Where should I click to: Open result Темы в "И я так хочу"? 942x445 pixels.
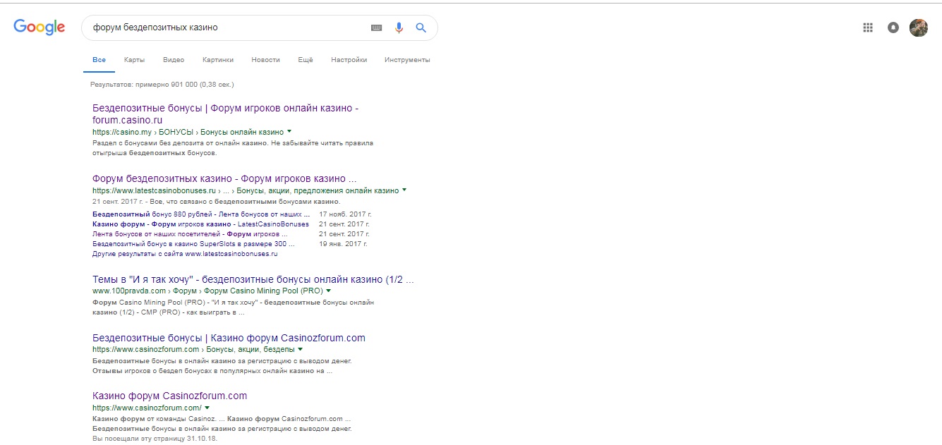[253, 279]
